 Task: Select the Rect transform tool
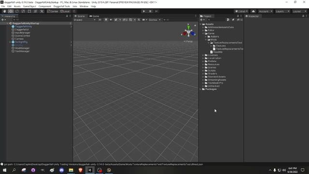click(29, 11)
